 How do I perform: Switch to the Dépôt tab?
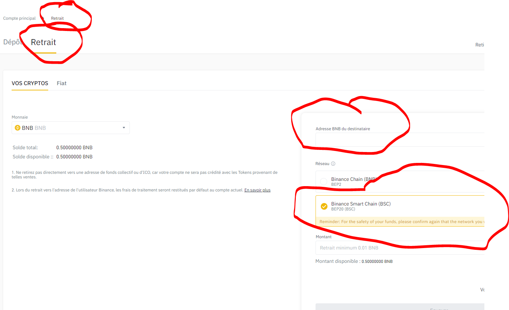(x=12, y=42)
